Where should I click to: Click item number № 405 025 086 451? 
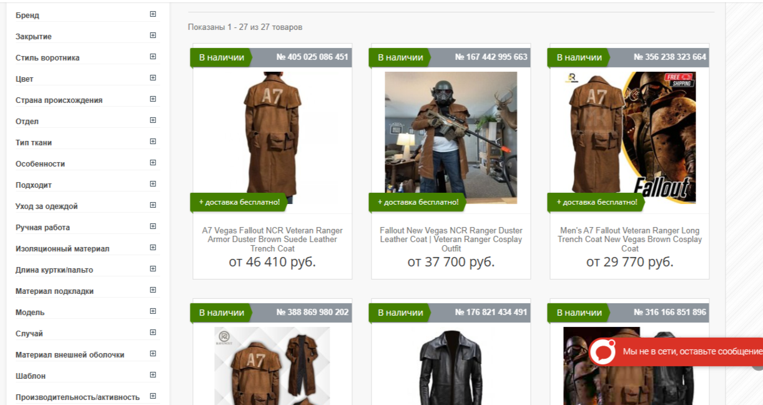tap(312, 57)
